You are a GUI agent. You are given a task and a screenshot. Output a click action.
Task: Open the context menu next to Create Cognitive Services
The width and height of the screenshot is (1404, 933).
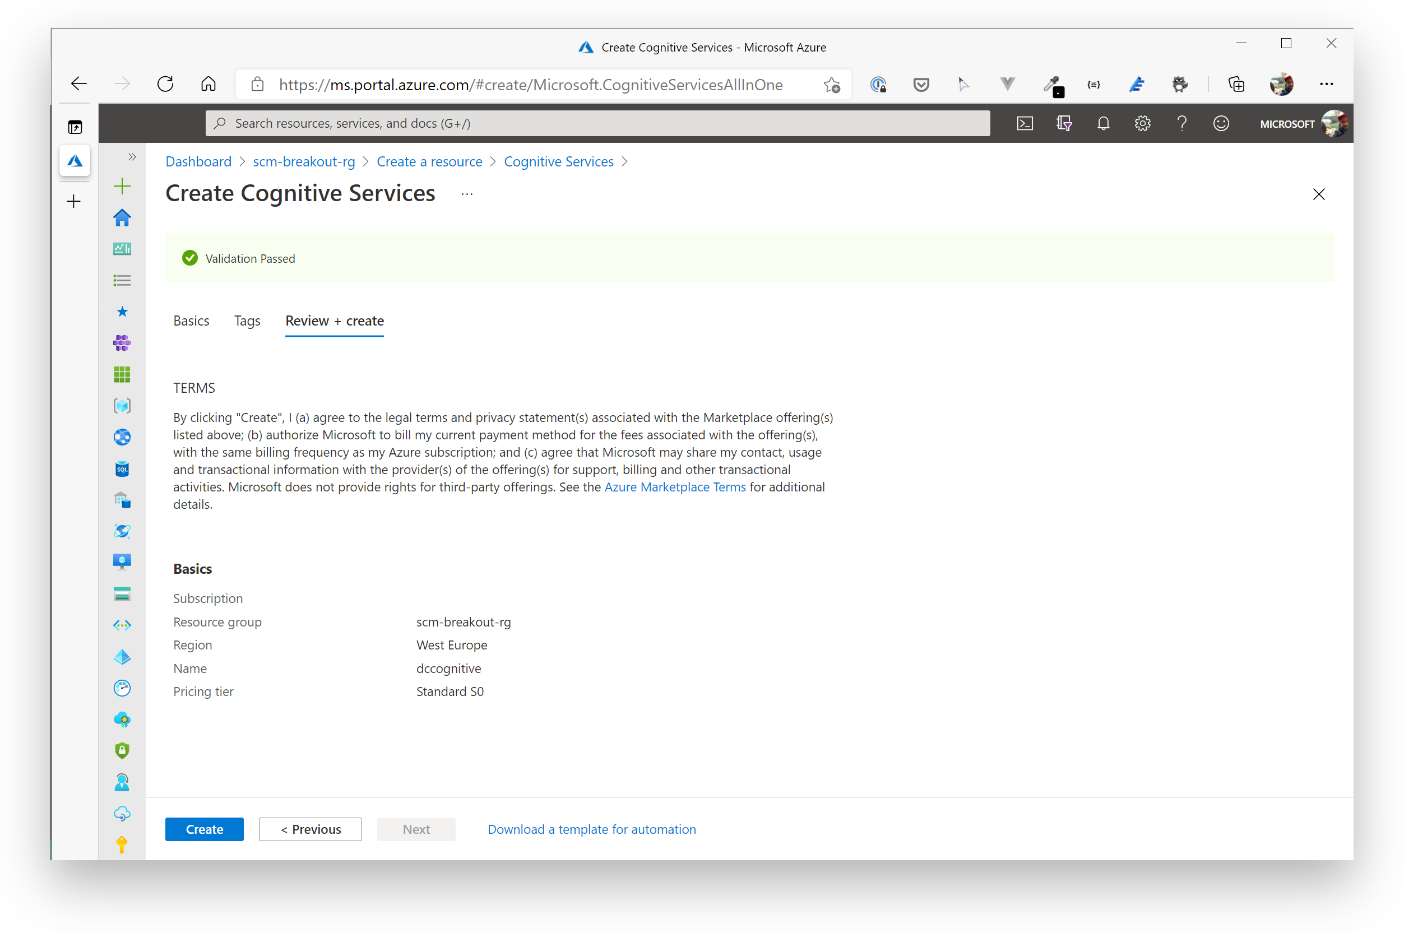tap(467, 193)
